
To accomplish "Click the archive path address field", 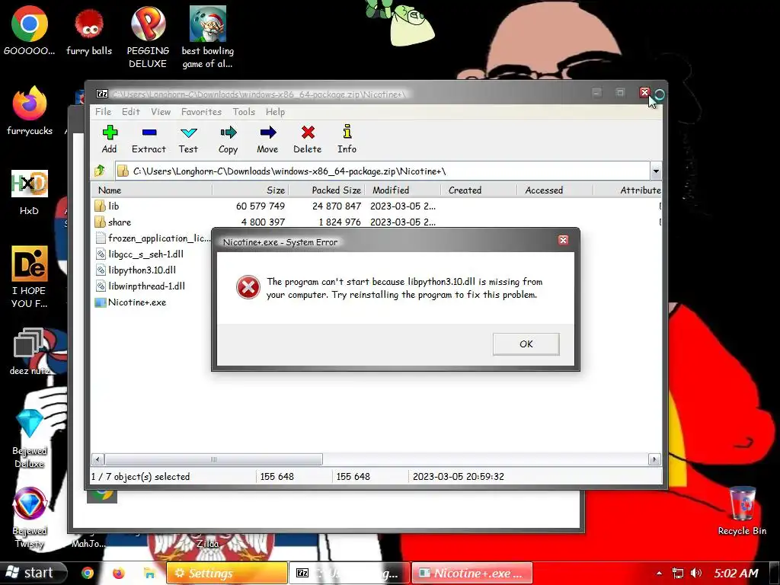I will (x=383, y=171).
